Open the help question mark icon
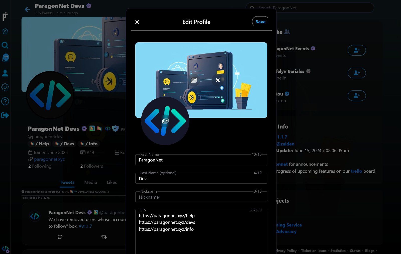Image resolution: width=401 pixels, height=254 pixels. coord(5,101)
